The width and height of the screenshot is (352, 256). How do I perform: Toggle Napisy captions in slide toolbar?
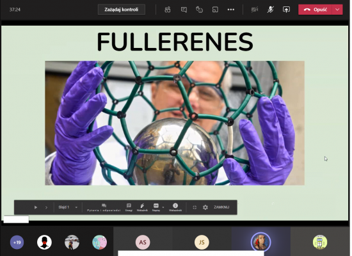[x=156, y=207]
